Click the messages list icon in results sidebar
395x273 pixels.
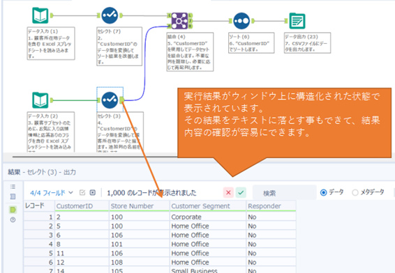[x=13, y=187]
